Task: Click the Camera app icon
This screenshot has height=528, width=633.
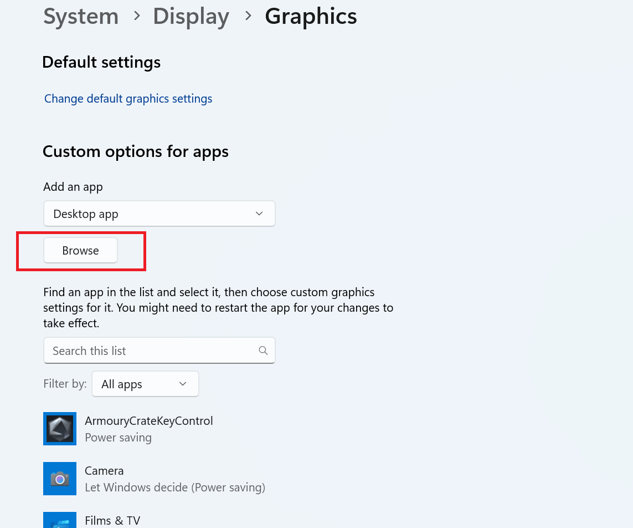Action: pos(60,479)
